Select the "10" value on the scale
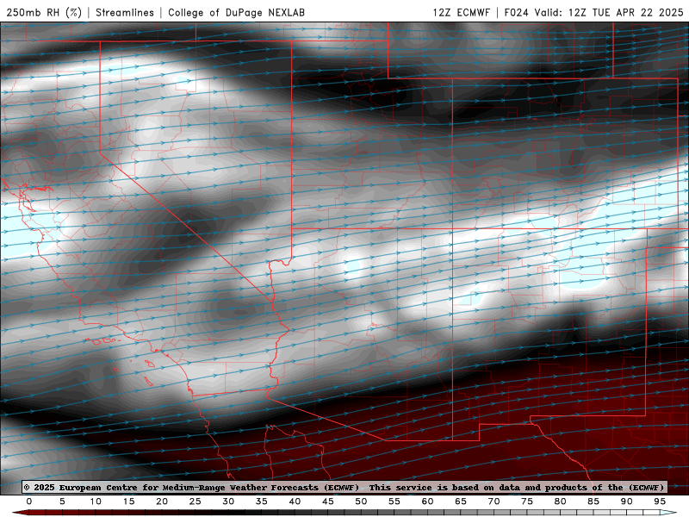This screenshot has height=517, width=689. (96, 501)
